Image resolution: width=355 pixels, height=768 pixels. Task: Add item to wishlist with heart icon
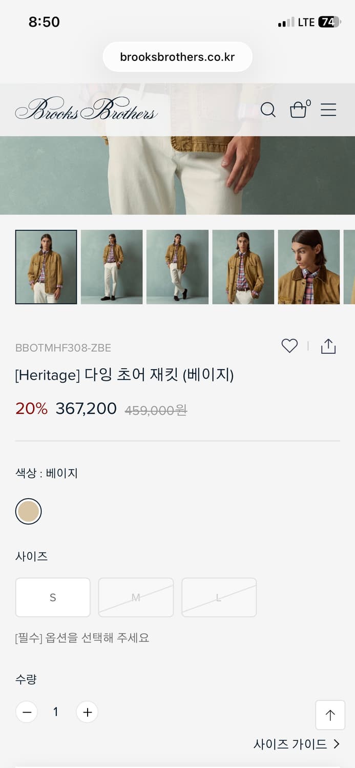(x=289, y=346)
